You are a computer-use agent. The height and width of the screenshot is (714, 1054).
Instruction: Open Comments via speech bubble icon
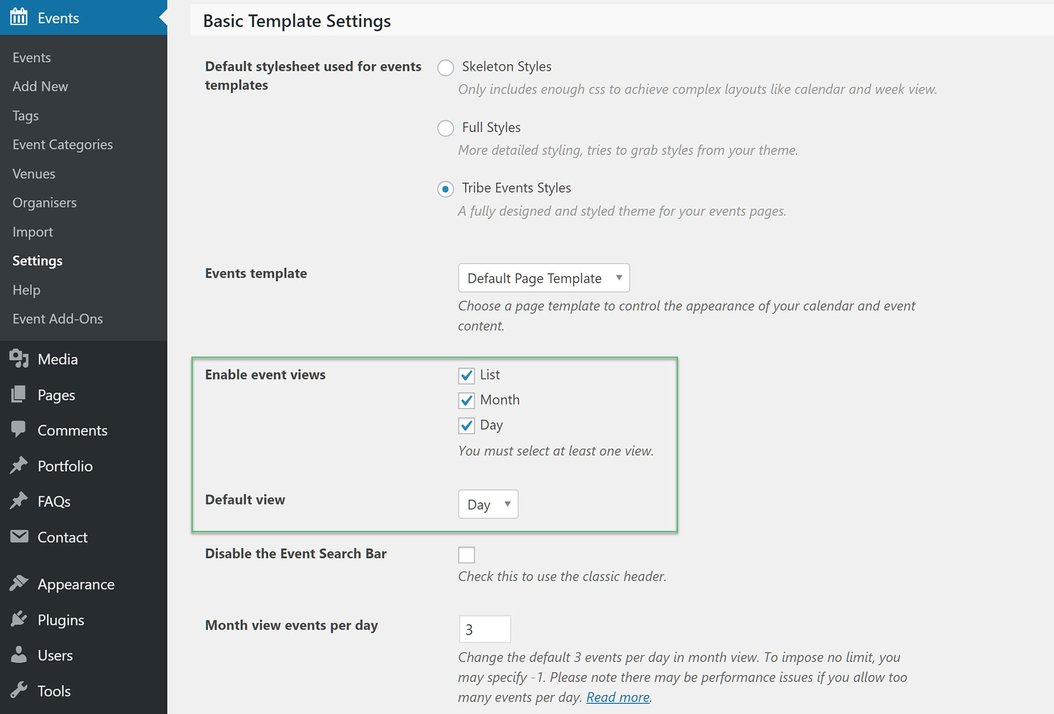pyautogui.click(x=18, y=430)
